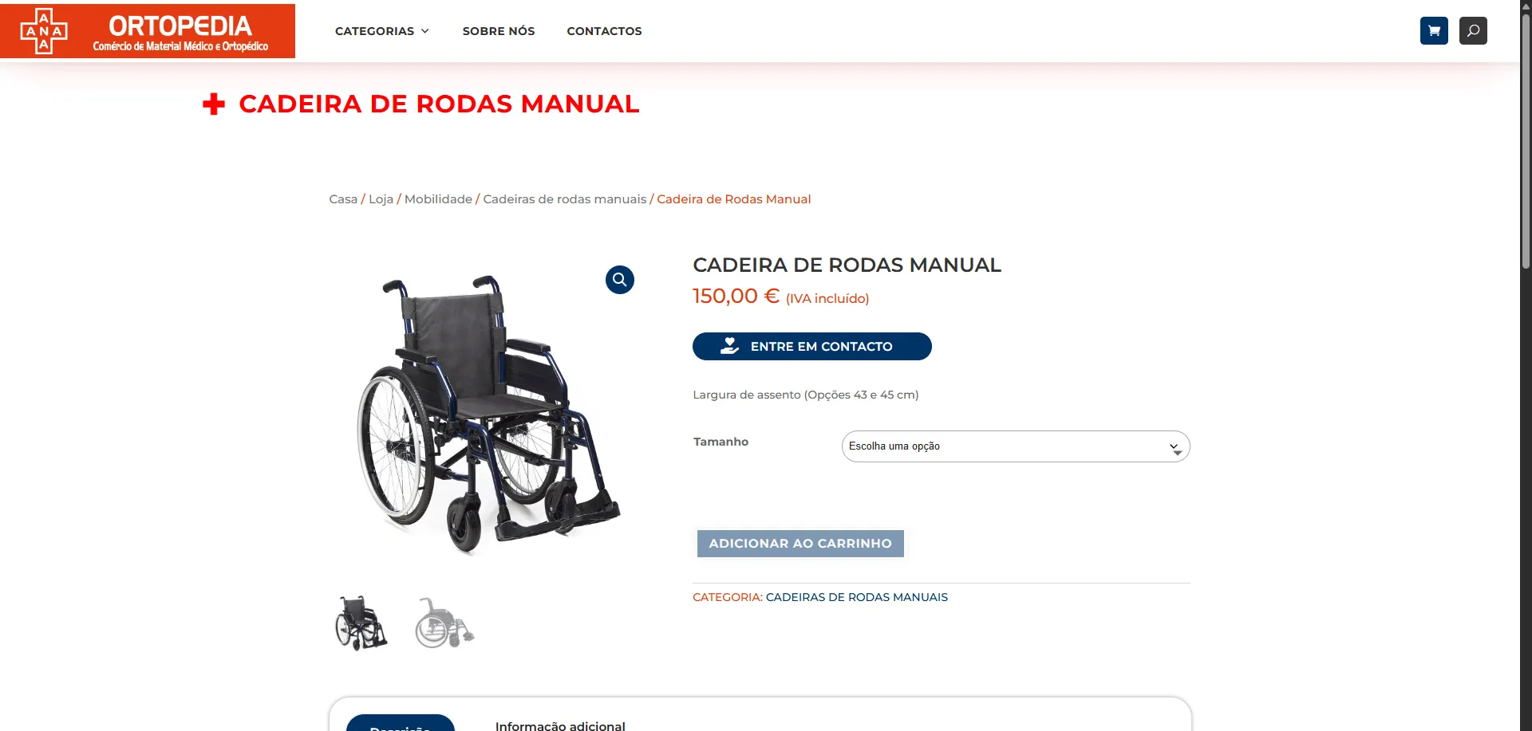Expand the Categorias menu chevron
The height and width of the screenshot is (731, 1532).
[425, 31]
